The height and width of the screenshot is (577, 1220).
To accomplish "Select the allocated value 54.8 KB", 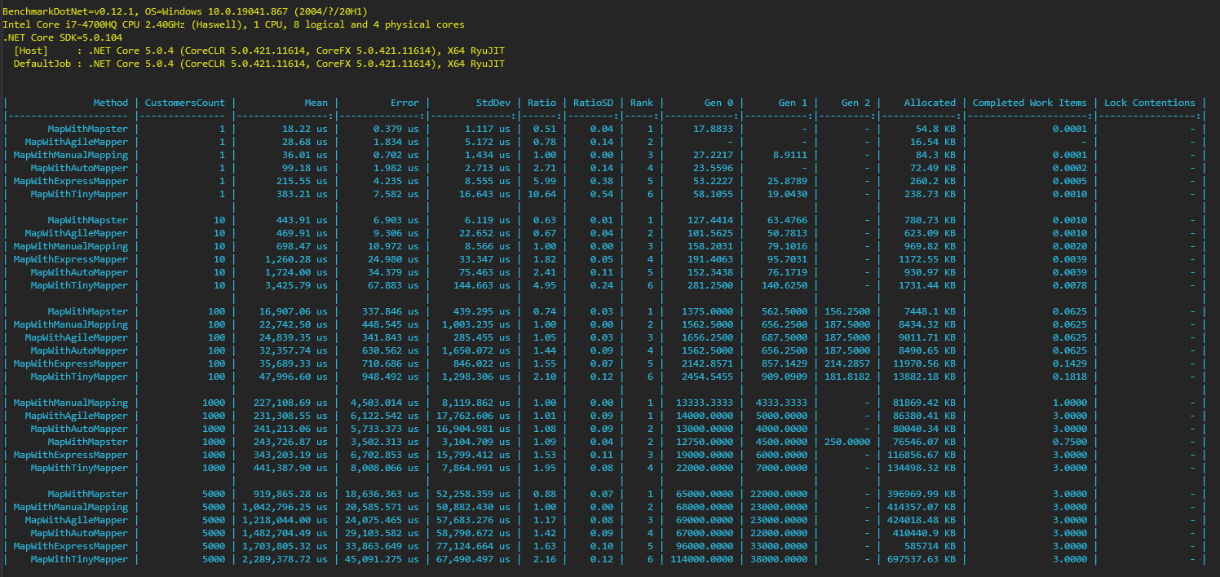I will tap(935, 129).
